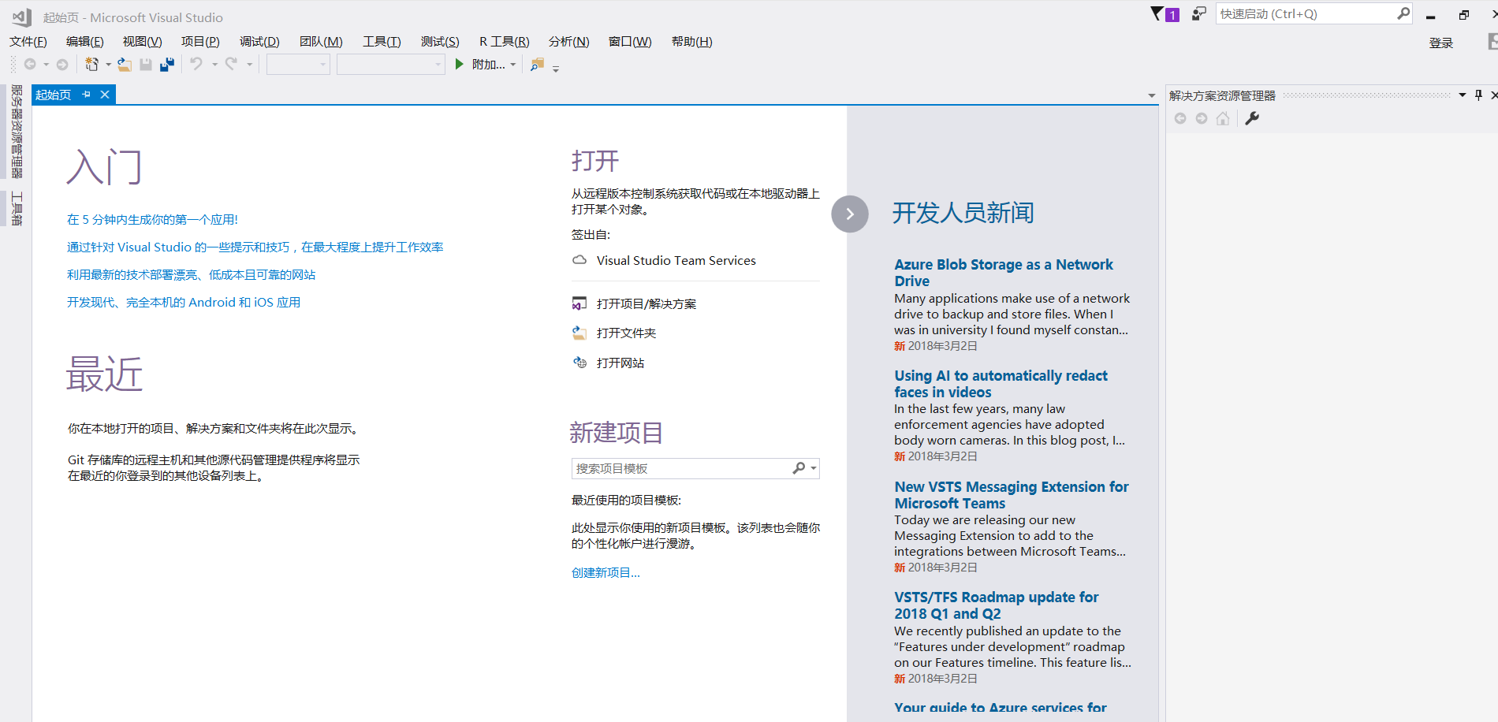Click the account avatar icon next to 登录

pos(1492,42)
